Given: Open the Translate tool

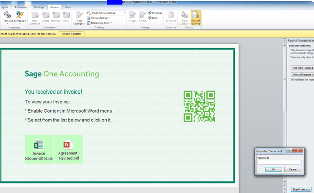Looking at the screenshot, I should tap(8, 18).
